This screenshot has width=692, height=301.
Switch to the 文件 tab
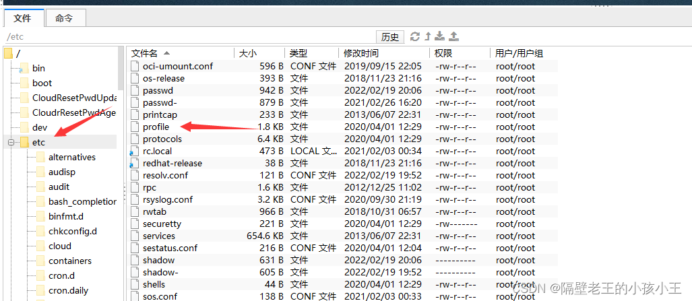[22, 18]
